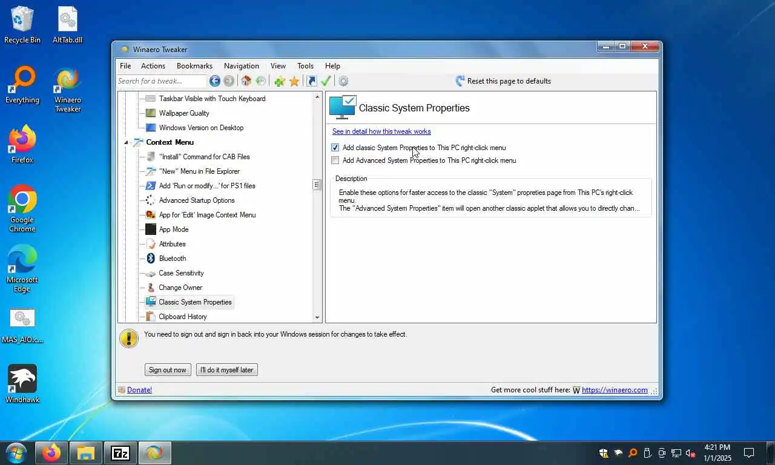
Task: Click the tree scrollbar up arrow
Action: click(x=317, y=97)
